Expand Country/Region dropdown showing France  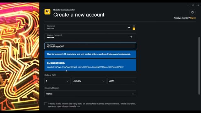click(x=90, y=94)
